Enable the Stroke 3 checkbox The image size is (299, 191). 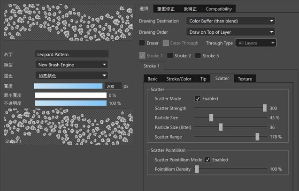pyautogui.click(x=198, y=56)
